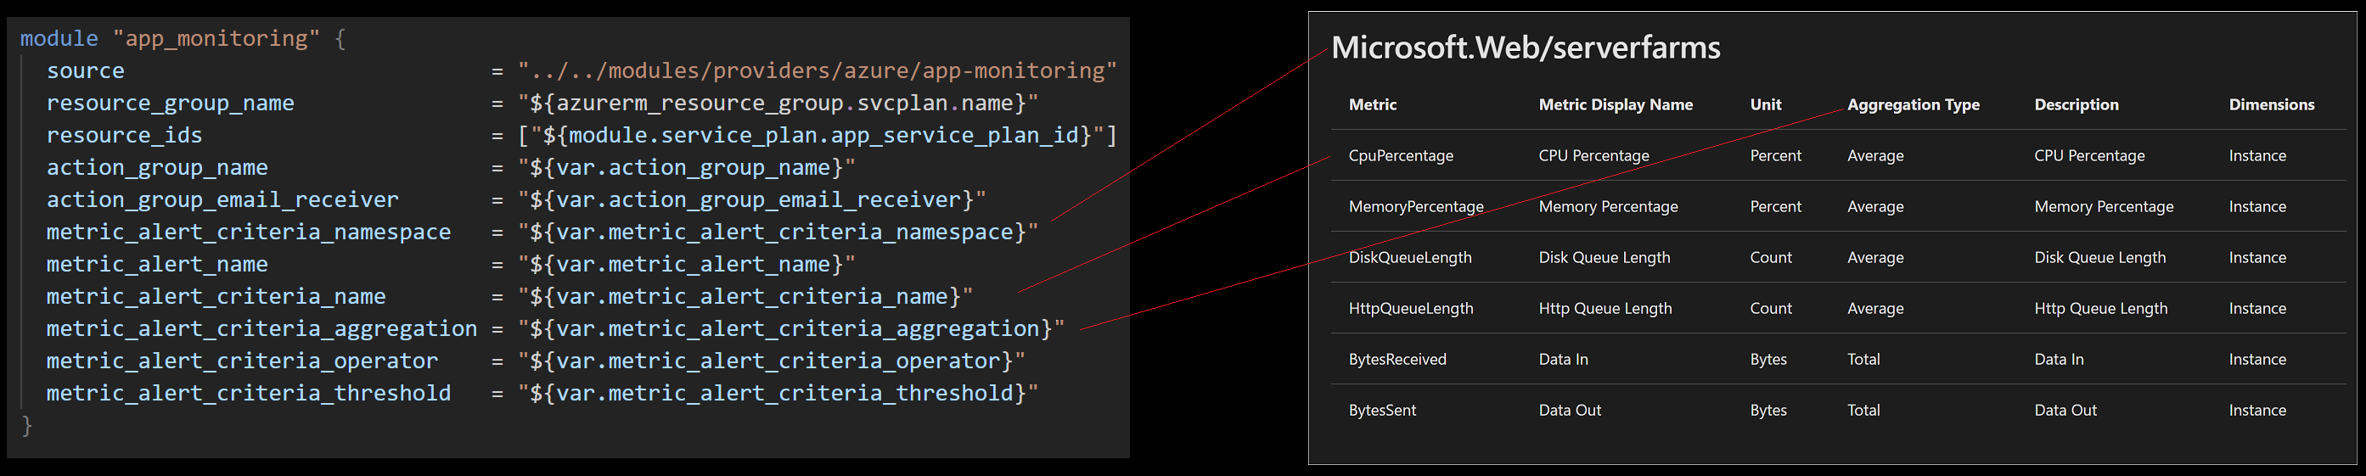Viewport: 2366px width, 476px height.
Task: Select the HttpQueueLength metric cell
Action: pos(1411,309)
